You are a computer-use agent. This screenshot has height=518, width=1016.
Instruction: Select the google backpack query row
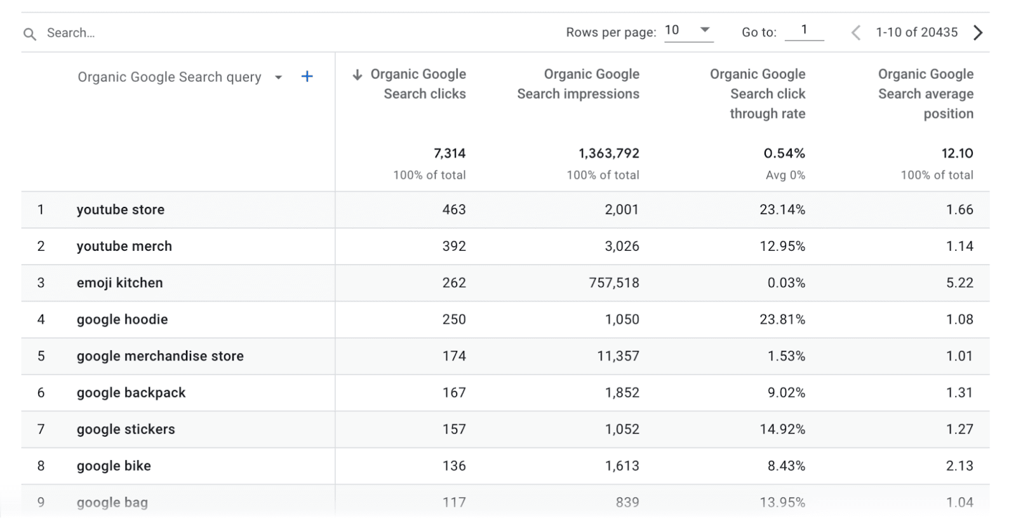coord(131,393)
